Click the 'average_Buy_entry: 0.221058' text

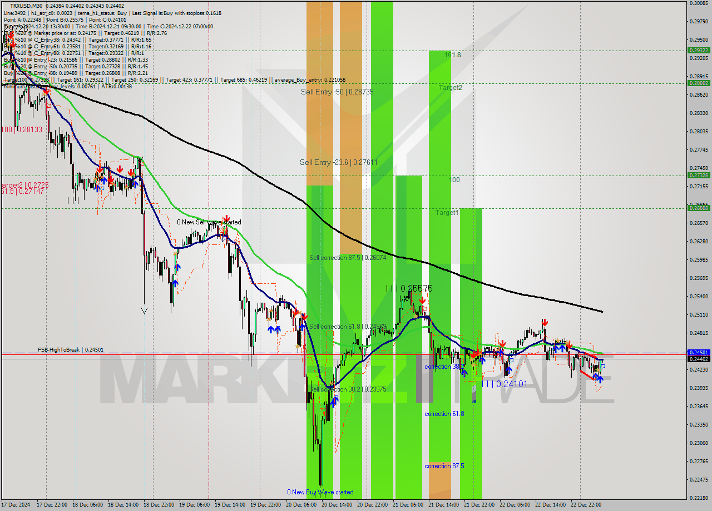tap(309, 79)
